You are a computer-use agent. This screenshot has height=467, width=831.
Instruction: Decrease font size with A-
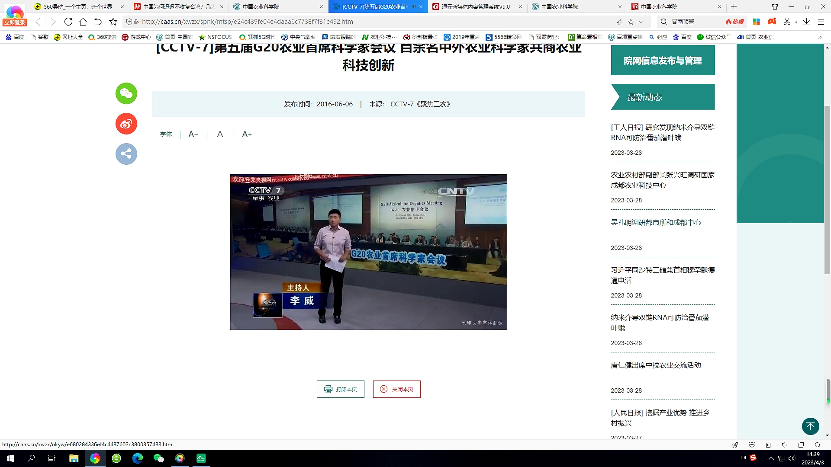click(x=193, y=134)
